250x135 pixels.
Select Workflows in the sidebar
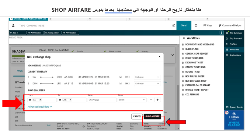tap(233, 50)
